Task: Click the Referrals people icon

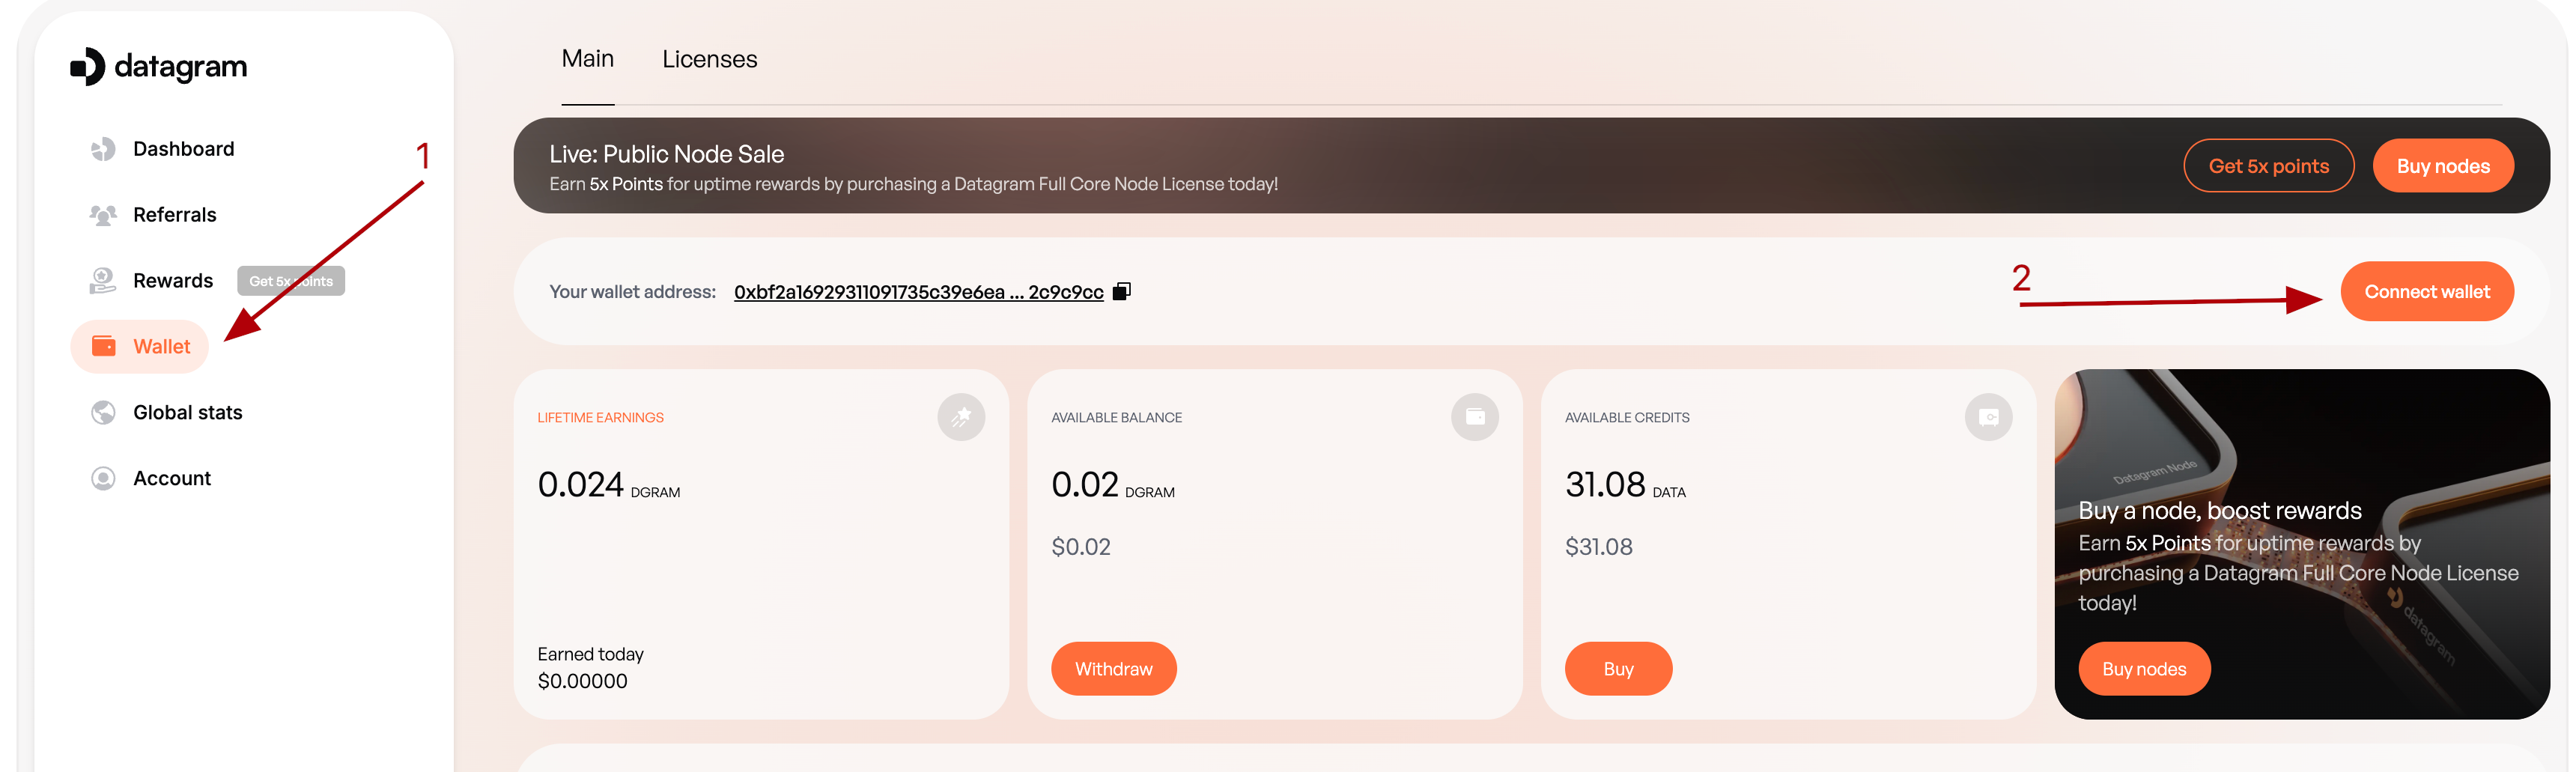Action: click(103, 215)
